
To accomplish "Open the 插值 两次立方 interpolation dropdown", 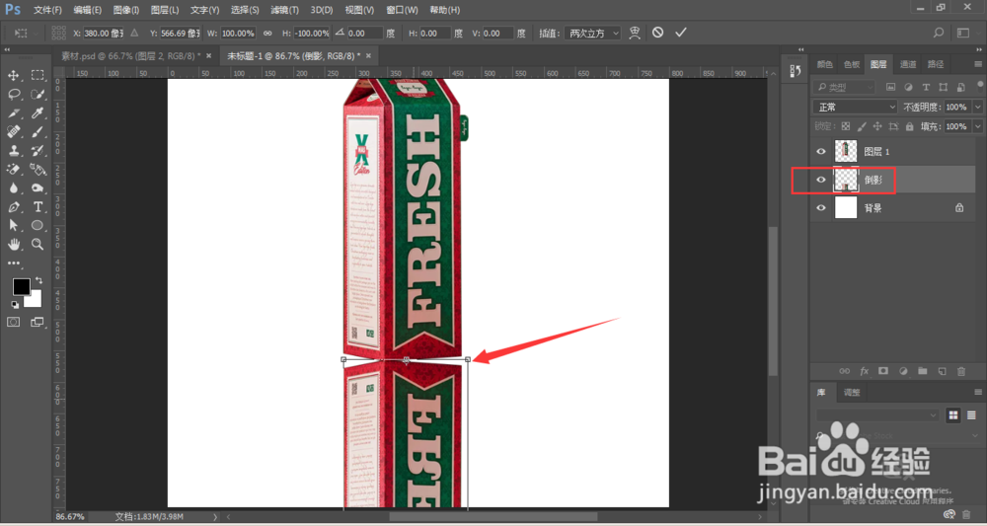I will 592,33.
